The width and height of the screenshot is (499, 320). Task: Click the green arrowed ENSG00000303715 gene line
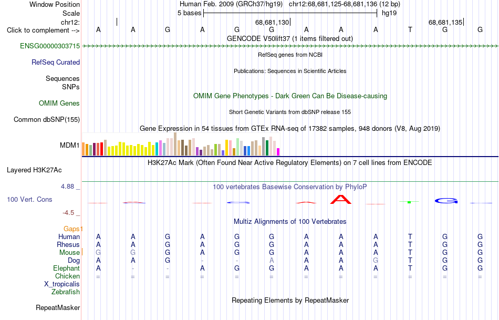(290, 46)
